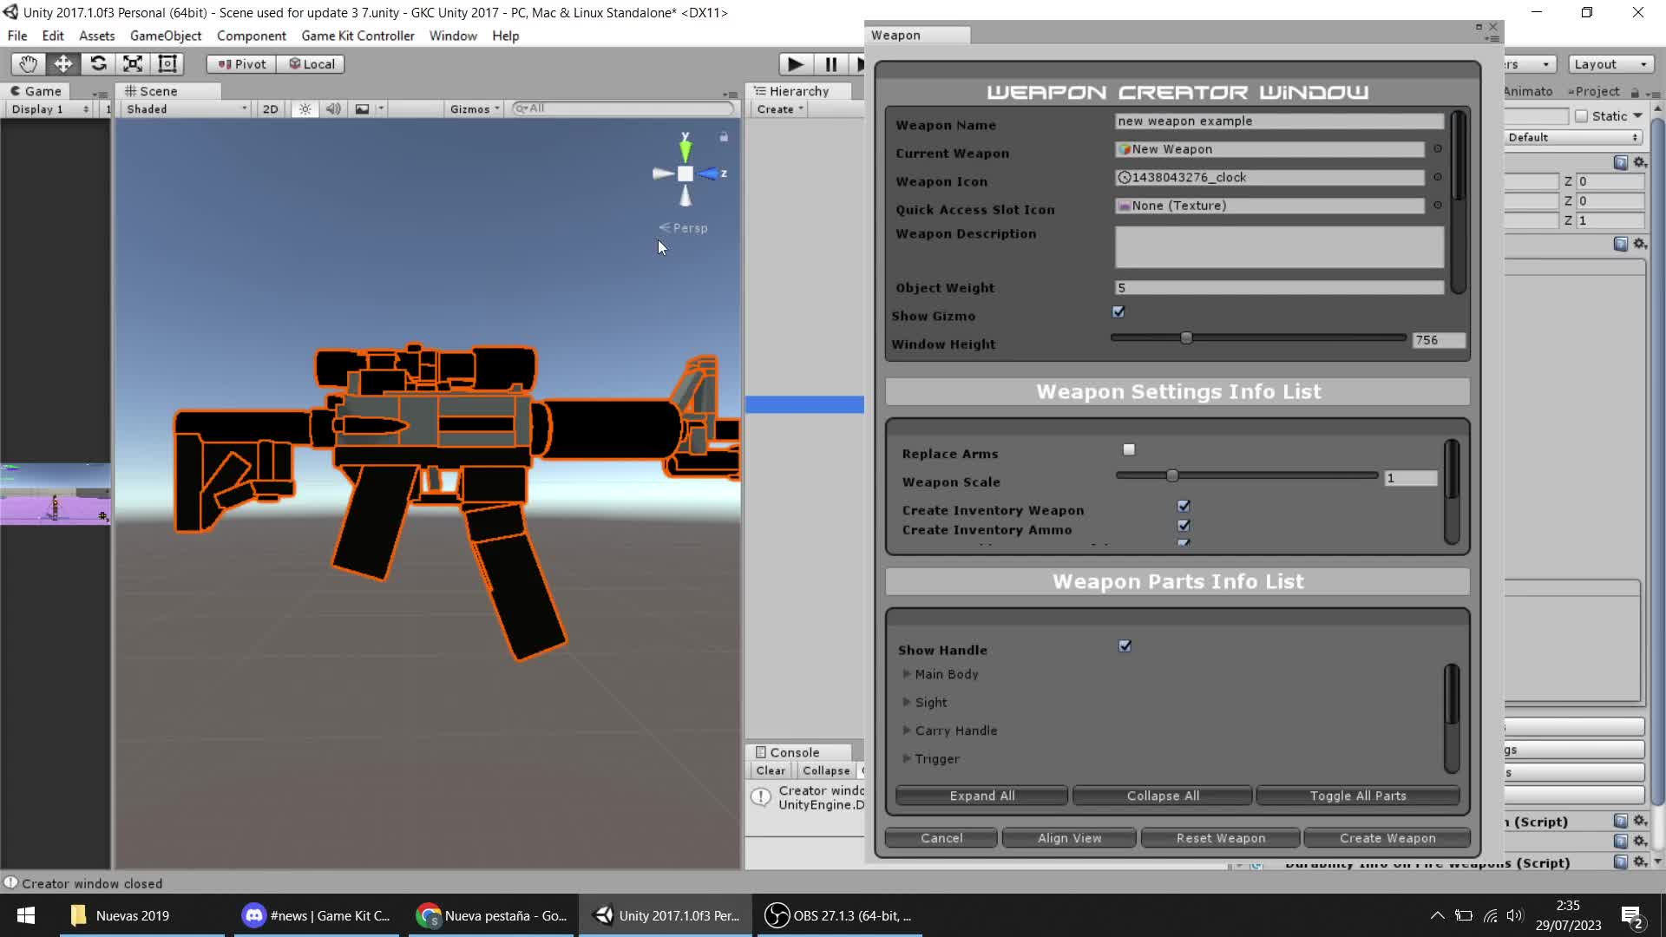Uncheck the Show Gizmo checkbox
Image resolution: width=1666 pixels, height=937 pixels.
(x=1118, y=312)
